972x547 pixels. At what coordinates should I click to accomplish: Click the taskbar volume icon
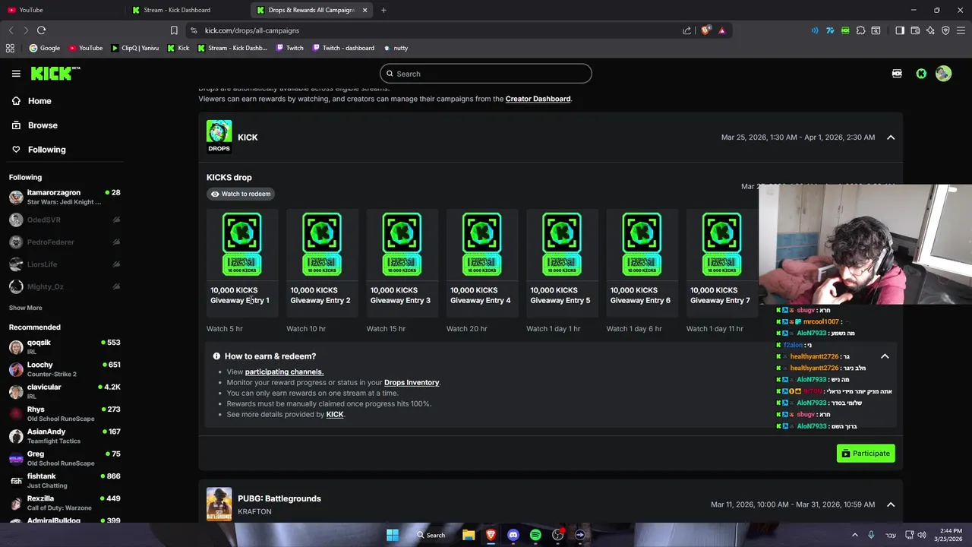[921, 535]
